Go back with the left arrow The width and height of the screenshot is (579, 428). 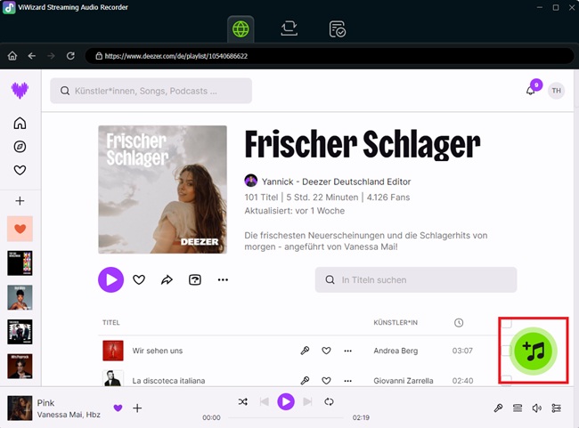tap(32, 56)
